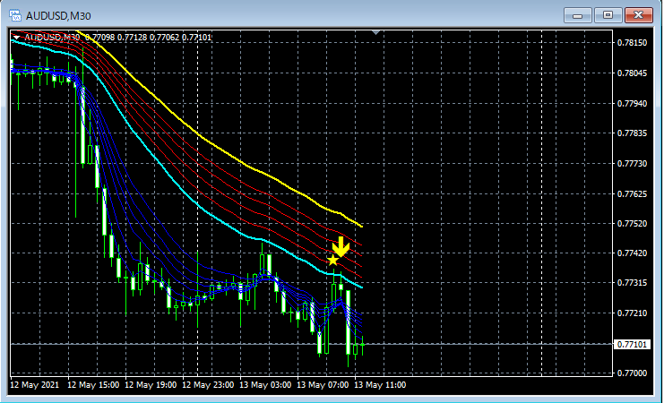The image size is (664, 403).
Task: Select the current price label 0.77101
Action: [632, 344]
